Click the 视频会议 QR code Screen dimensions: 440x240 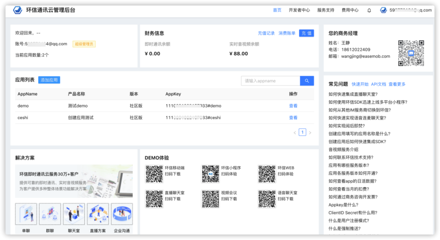[210, 199]
